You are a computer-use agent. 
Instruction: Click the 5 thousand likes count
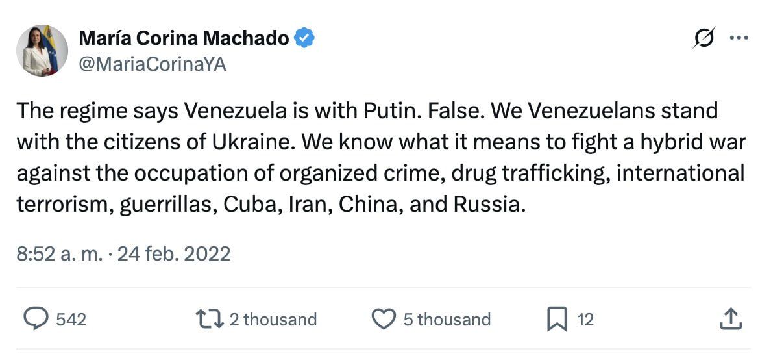pos(447,320)
